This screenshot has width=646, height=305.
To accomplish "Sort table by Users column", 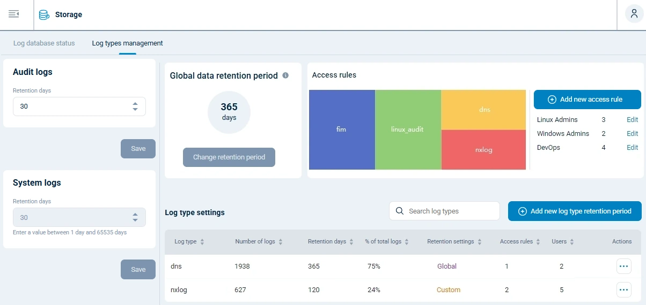I will (x=572, y=242).
